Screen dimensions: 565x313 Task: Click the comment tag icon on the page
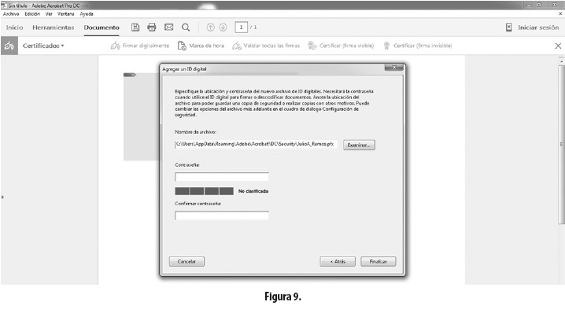tap(130, 75)
